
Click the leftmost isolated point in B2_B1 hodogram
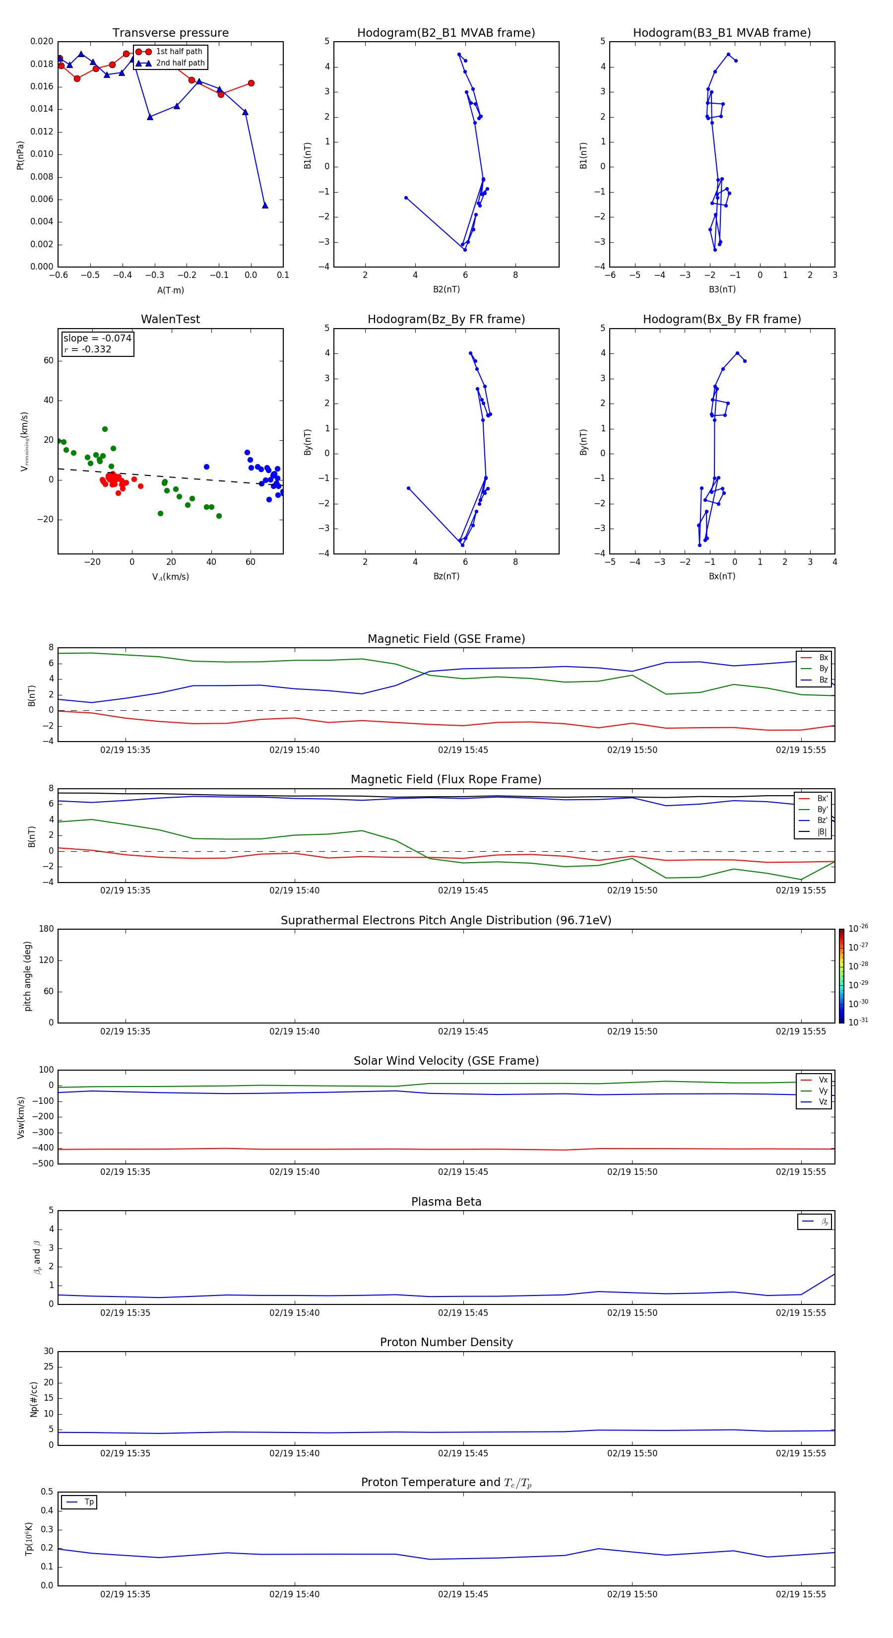pyautogui.click(x=405, y=198)
